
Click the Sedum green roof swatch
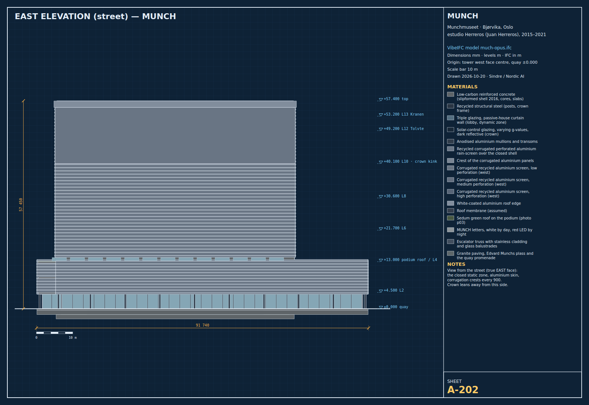click(451, 218)
